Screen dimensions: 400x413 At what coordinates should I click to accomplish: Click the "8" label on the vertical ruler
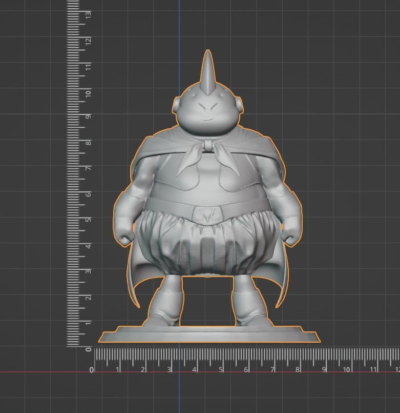pos(89,143)
